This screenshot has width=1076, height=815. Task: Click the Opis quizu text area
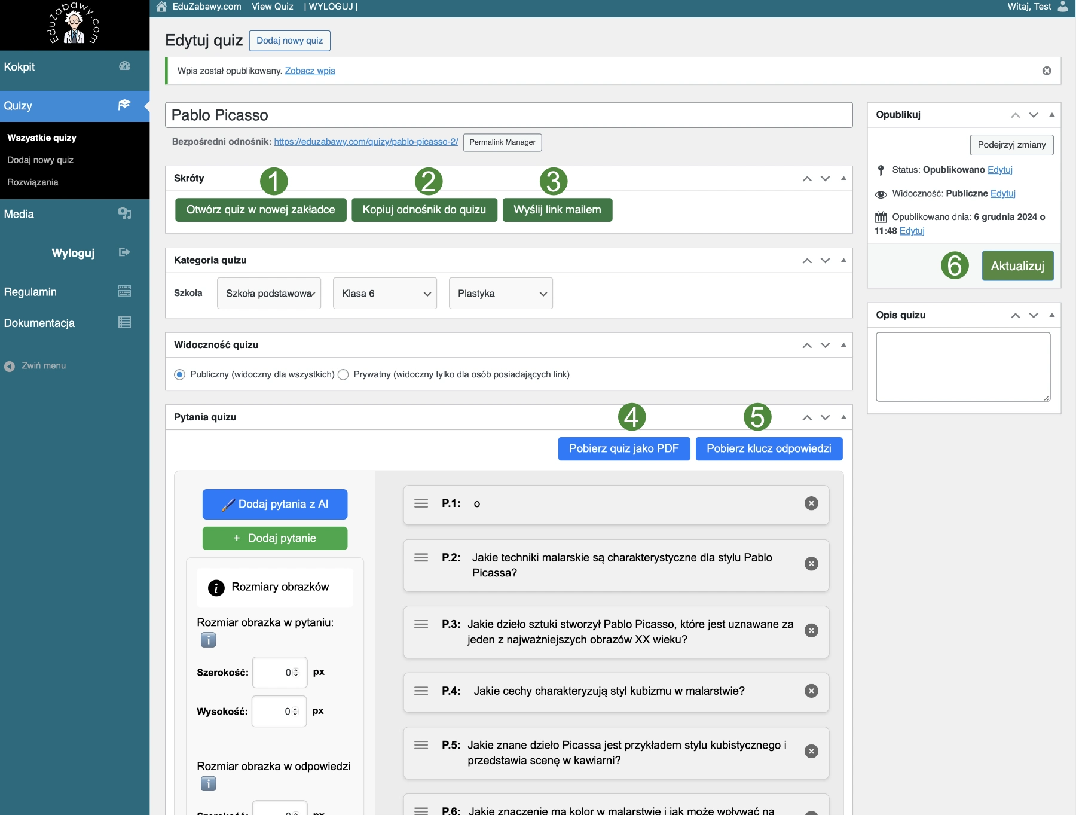pyautogui.click(x=962, y=367)
